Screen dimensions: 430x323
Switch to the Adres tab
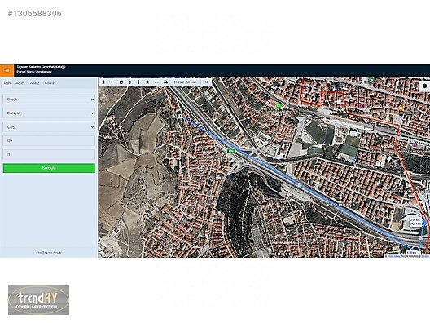pyautogui.click(x=20, y=83)
